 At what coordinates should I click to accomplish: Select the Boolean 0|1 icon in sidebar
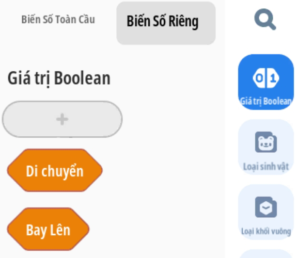pyautogui.click(x=266, y=78)
